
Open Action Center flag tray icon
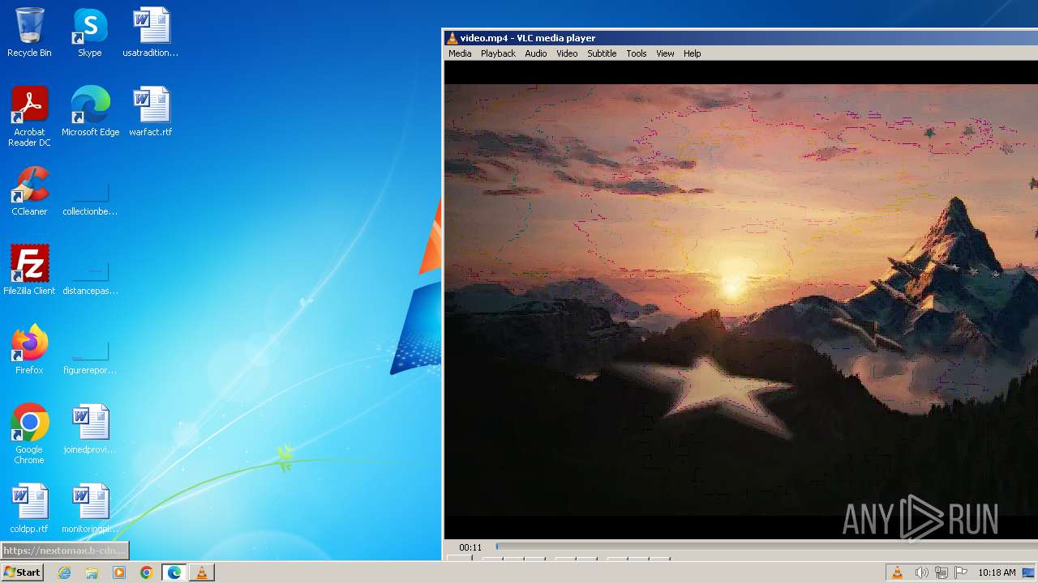pyautogui.click(x=961, y=572)
